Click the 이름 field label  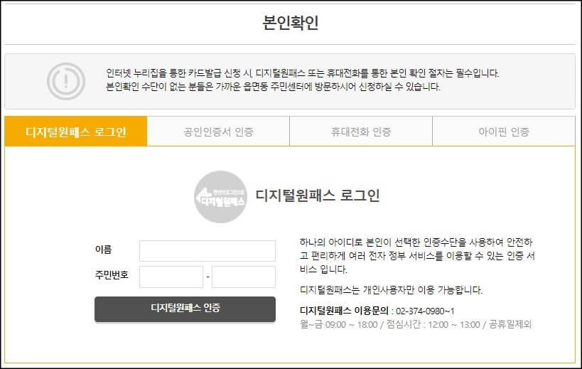tap(103, 250)
